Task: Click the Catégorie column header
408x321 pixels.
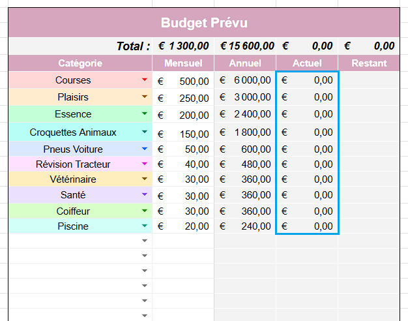Action: tap(80, 63)
